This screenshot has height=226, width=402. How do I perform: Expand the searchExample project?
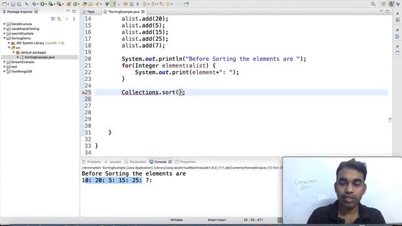point(4,33)
